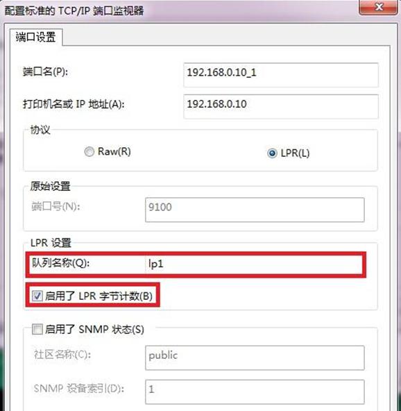Click the 打印机名或 IP 地址(A): label
This screenshot has width=401, height=411.
coord(74,104)
